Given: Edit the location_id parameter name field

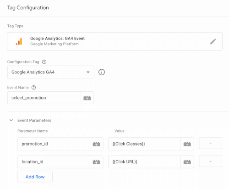Looking at the screenshot, I should [54, 162].
